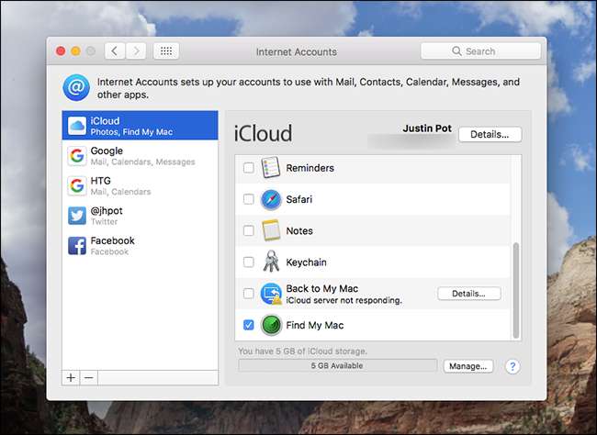Open Details for Back to My Mac

click(468, 294)
